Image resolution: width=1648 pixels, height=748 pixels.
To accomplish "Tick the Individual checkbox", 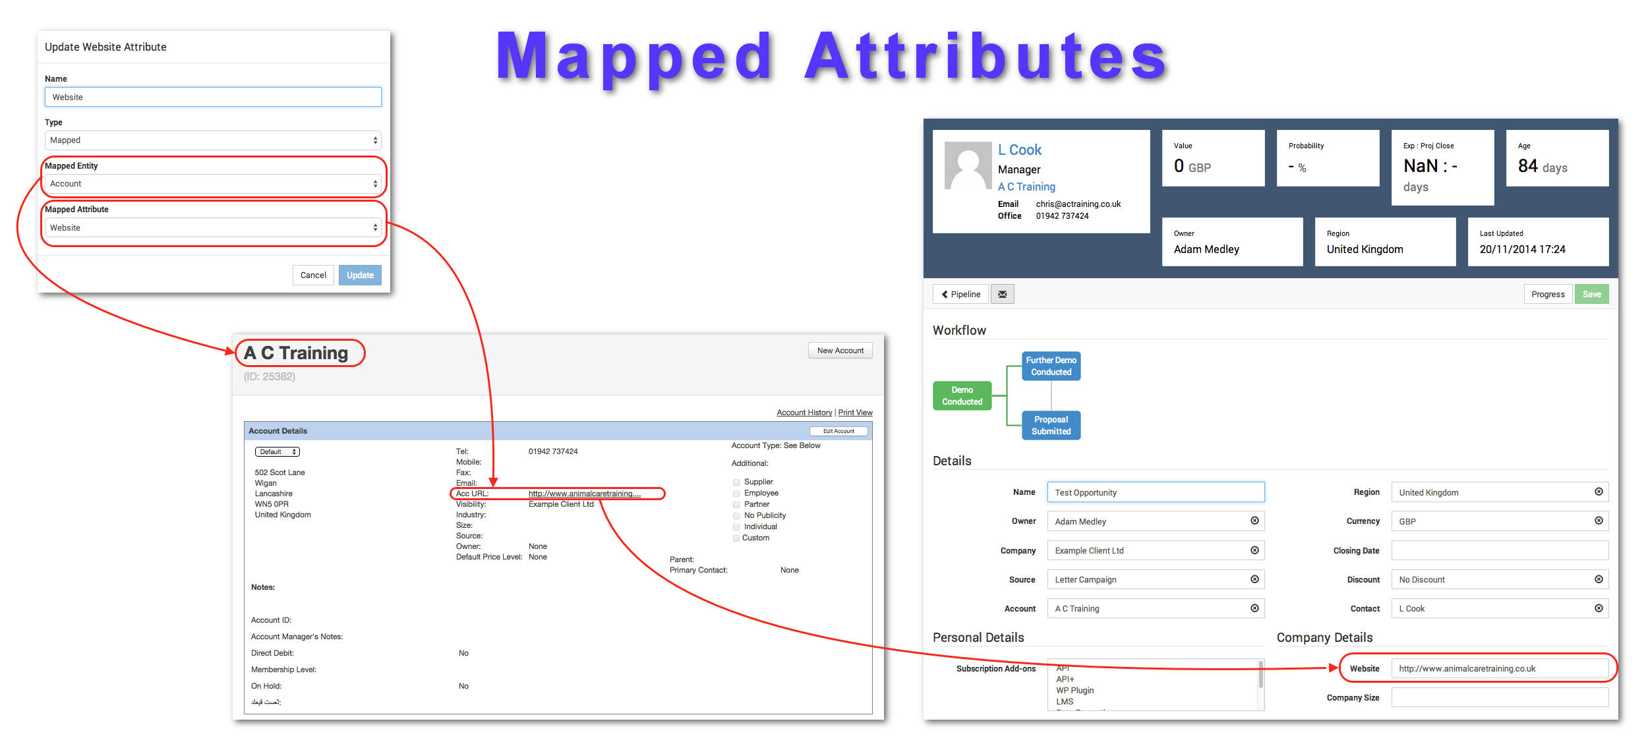I will [x=736, y=527].
